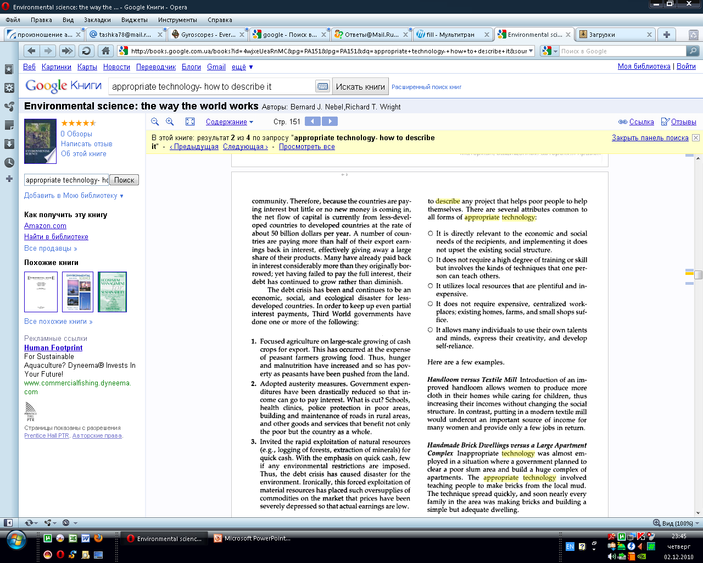Close the Загрузки tab
Image resolution: width=703 pixels, height=563 pixels.
[649, 35]
